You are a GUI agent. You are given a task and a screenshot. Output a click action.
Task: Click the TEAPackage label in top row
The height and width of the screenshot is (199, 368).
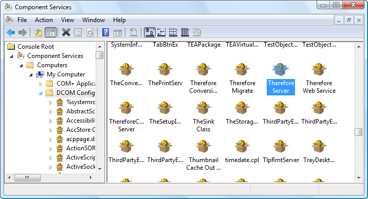tap(204, 45)
